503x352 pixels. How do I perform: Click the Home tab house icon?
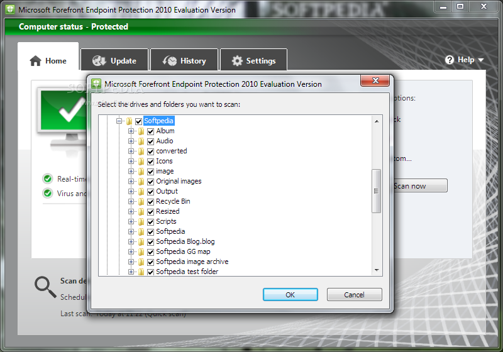tap(35, 60)
